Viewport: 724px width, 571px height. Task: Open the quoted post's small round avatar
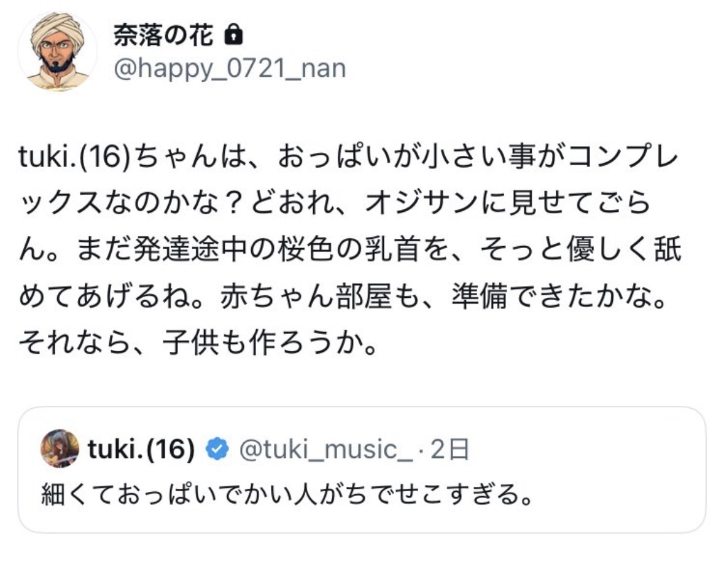click(60, 449)
